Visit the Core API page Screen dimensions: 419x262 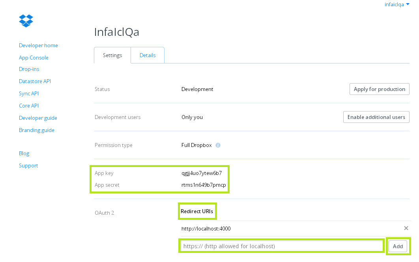pos(29,106)
